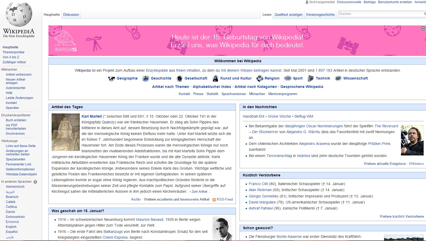Open the Alan Rickman link
426x241 pixels.
pyautogui.click(x=260, y=190)
